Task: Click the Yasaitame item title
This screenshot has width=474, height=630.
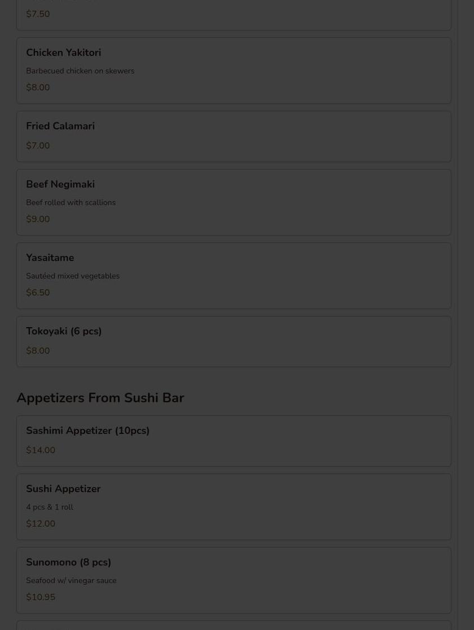Action: 50,258
